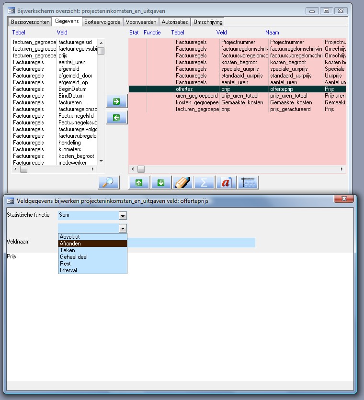Viewport: 364px width, 400px height.
Task: Move selected field down with green down-arrow
Action: click(161, 182)
